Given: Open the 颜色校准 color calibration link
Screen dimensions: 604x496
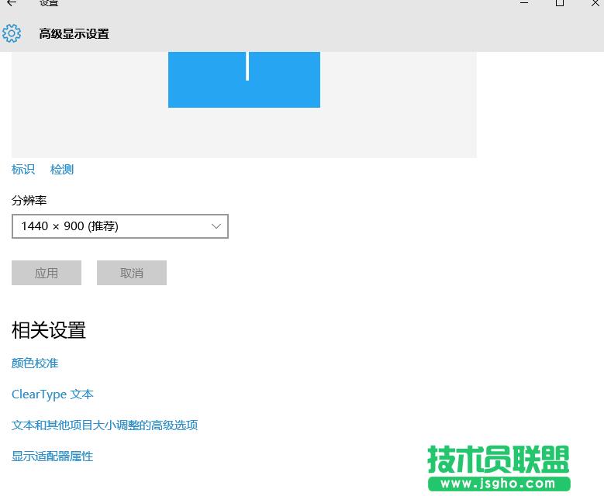Looking at the screenshot, I should 35,363.
